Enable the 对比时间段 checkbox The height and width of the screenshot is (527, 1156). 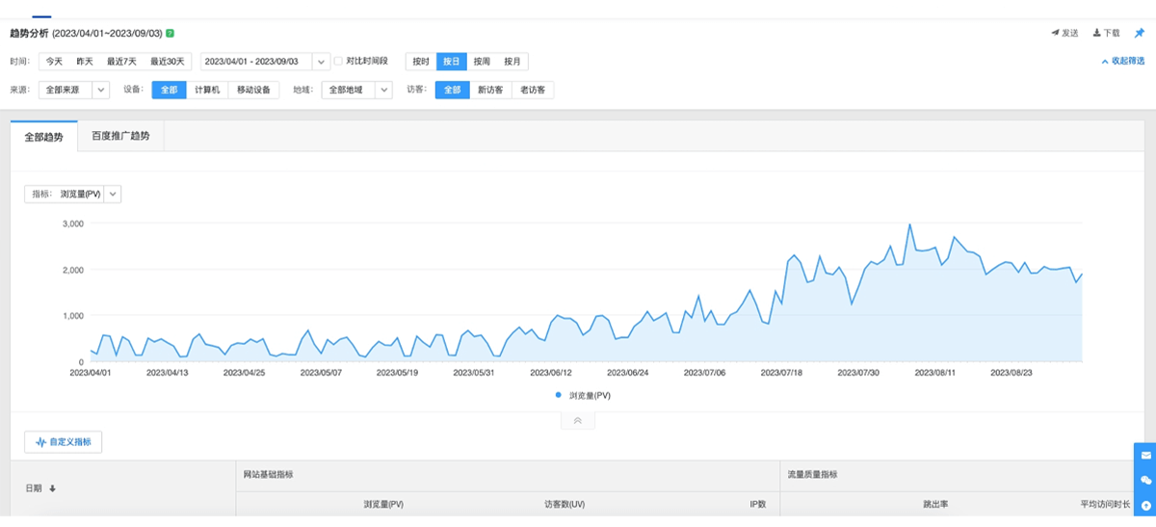pos(338,62)
